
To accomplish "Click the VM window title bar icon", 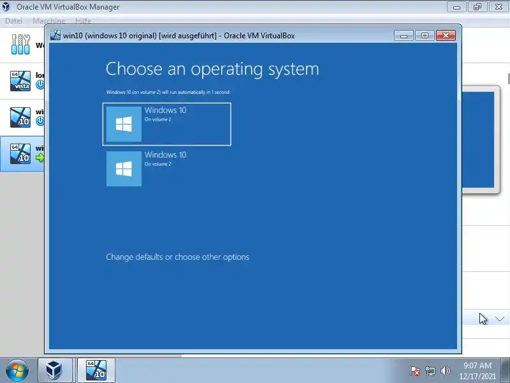I will (x=55, y=36).
